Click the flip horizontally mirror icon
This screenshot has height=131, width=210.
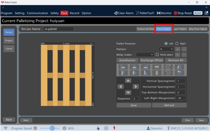point(179,67)
